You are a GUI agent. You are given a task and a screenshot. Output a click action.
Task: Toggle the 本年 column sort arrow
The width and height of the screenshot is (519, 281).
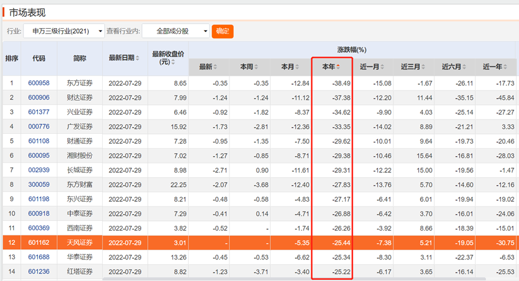338,67
